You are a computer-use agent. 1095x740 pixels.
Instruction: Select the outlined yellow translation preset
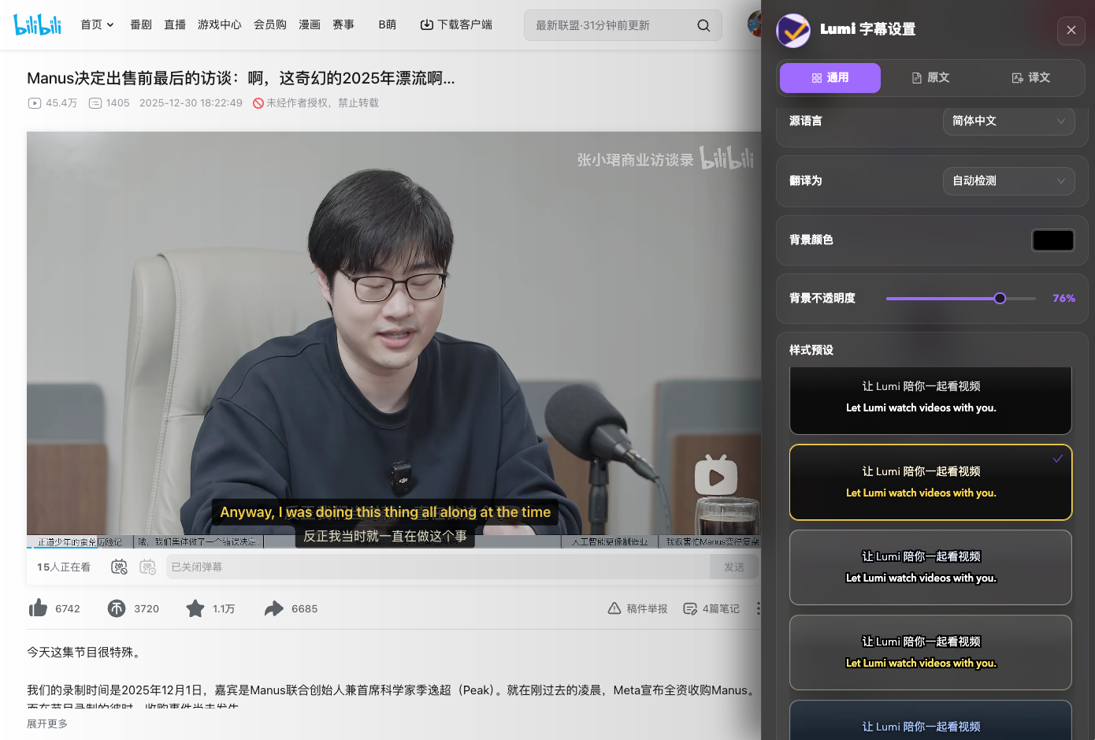[x=930, y=653]
